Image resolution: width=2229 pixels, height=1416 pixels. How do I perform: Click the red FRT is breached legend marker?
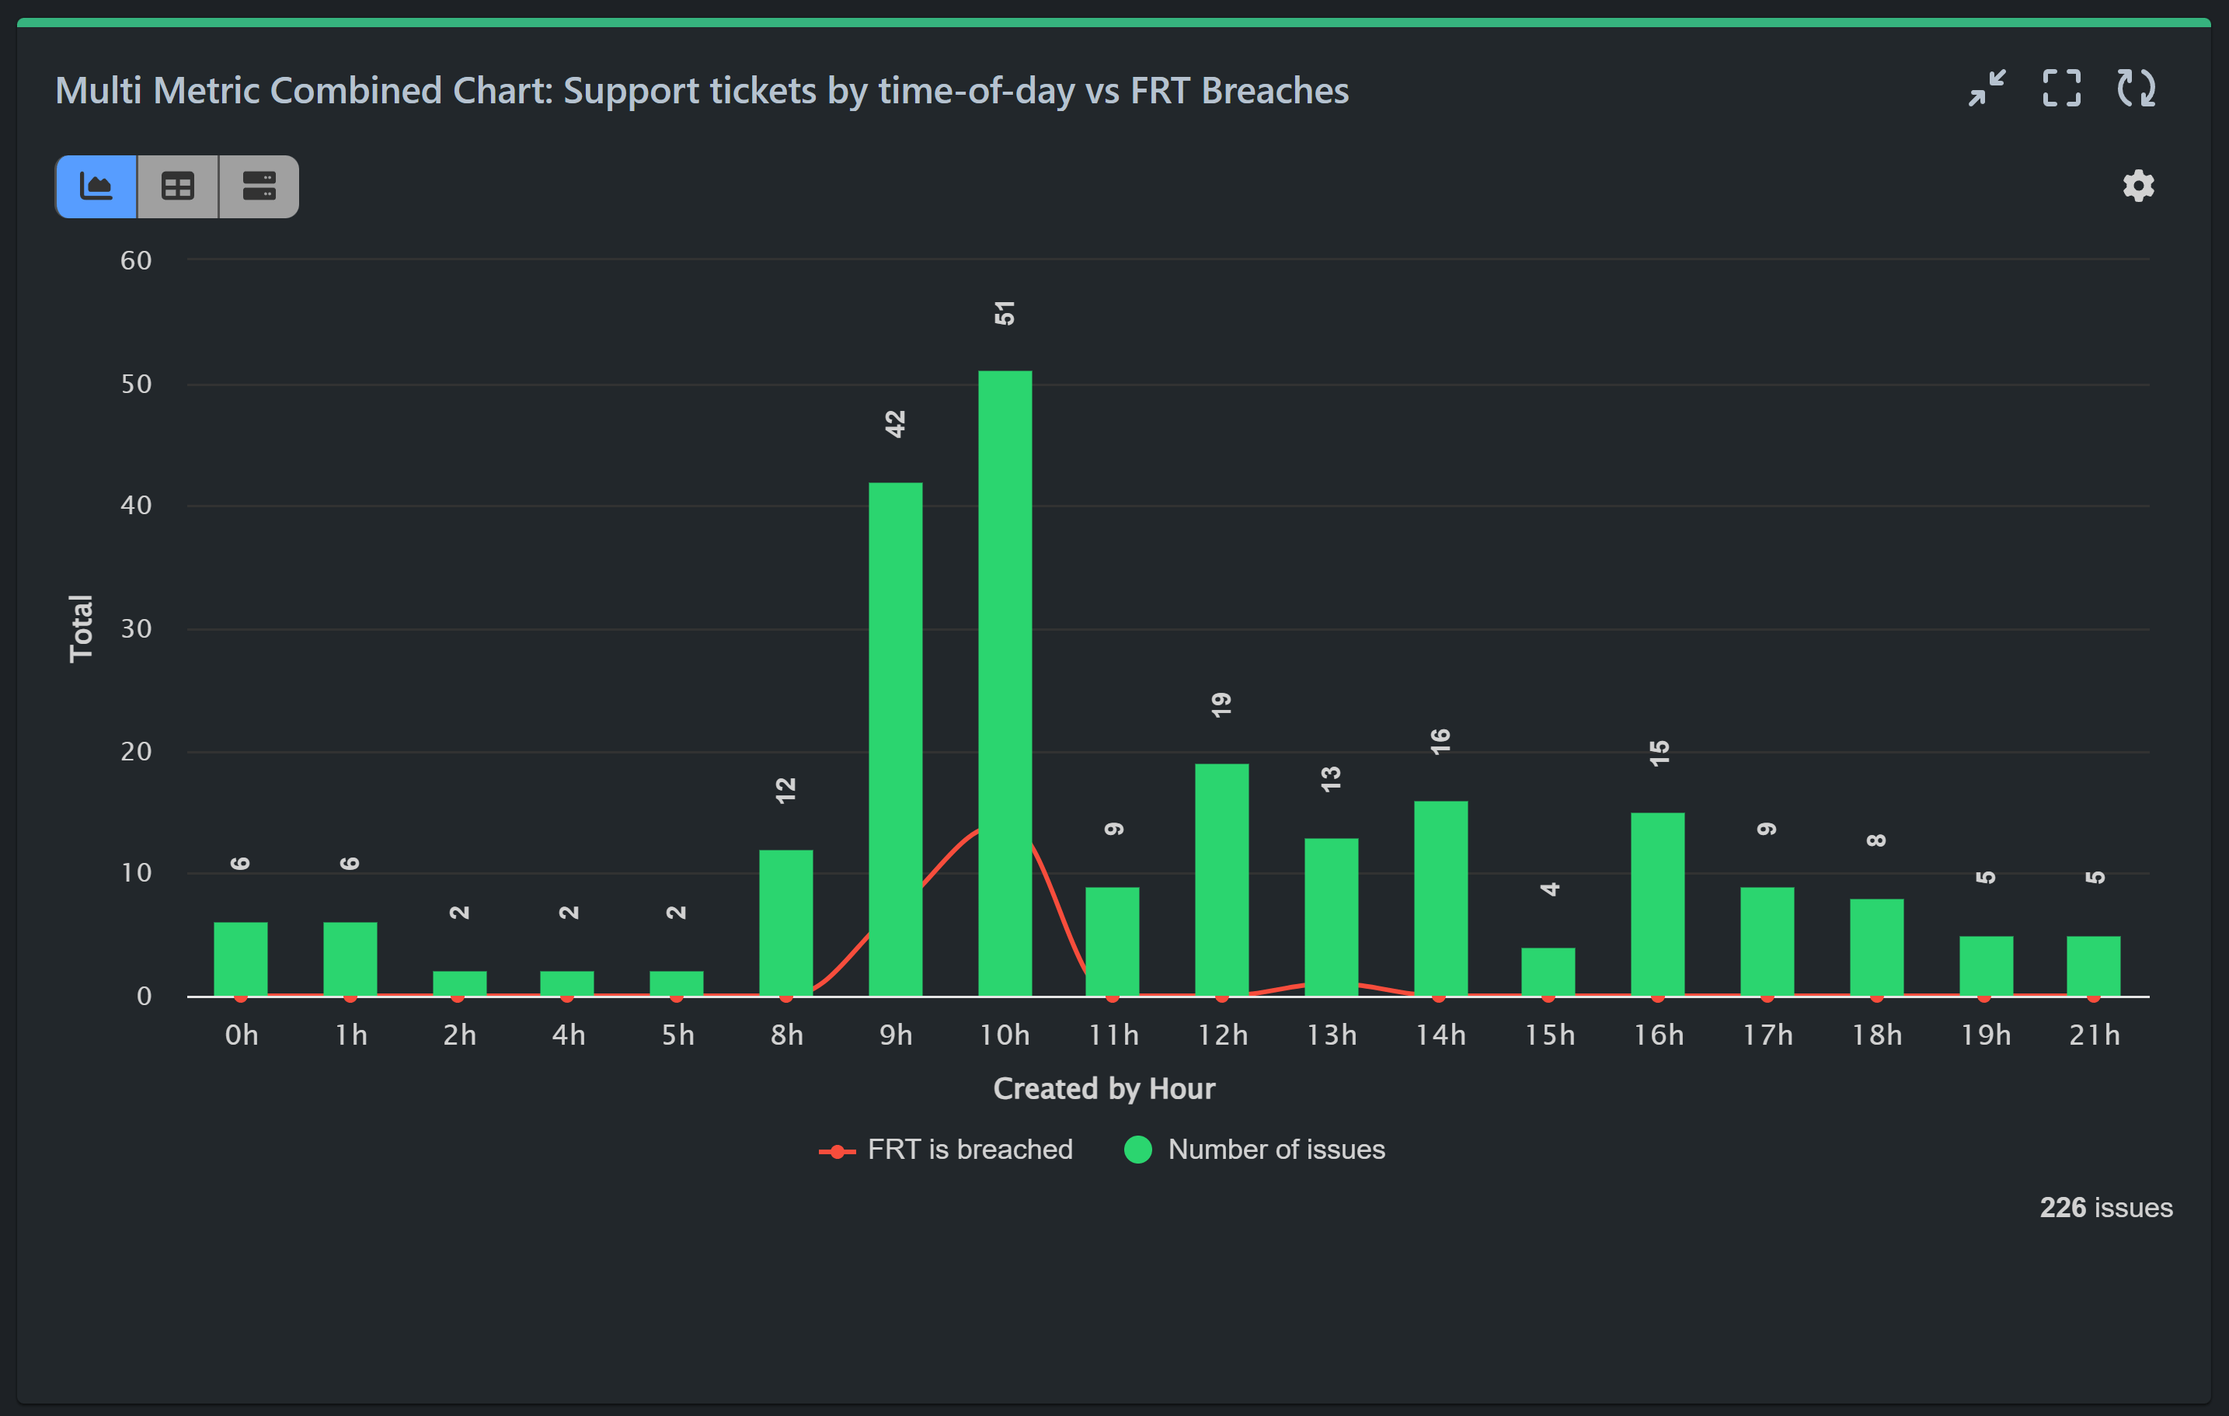tap(838, 1149)
